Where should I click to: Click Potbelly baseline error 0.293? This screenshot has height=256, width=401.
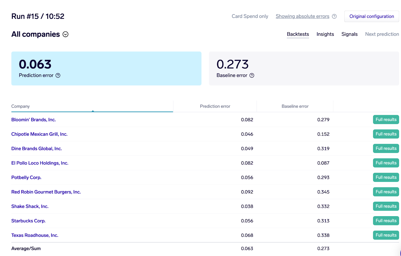[x=323, y=177]
